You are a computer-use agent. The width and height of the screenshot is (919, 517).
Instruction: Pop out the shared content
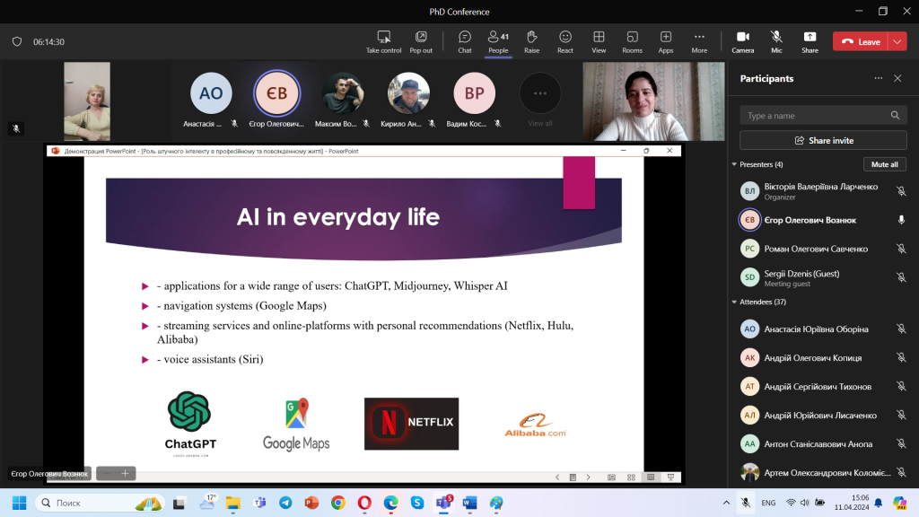pyautogui.click(x=421, y=40)
